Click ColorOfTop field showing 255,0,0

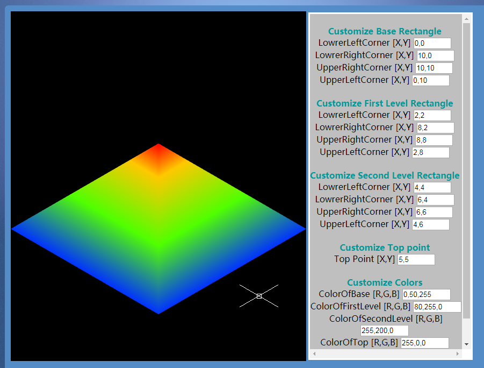[425, 343]
